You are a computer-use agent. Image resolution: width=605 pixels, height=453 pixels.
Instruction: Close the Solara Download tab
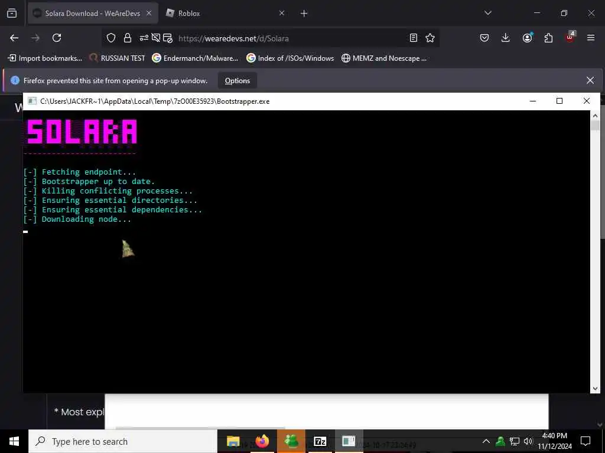click(149, 13)
